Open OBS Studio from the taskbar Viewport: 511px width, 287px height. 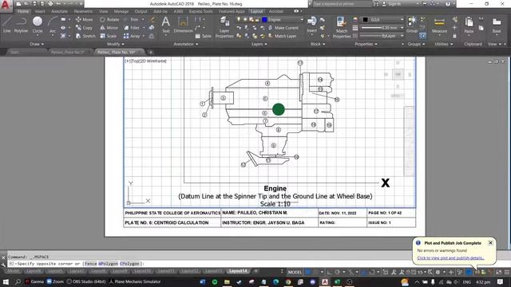pos(87,281)
